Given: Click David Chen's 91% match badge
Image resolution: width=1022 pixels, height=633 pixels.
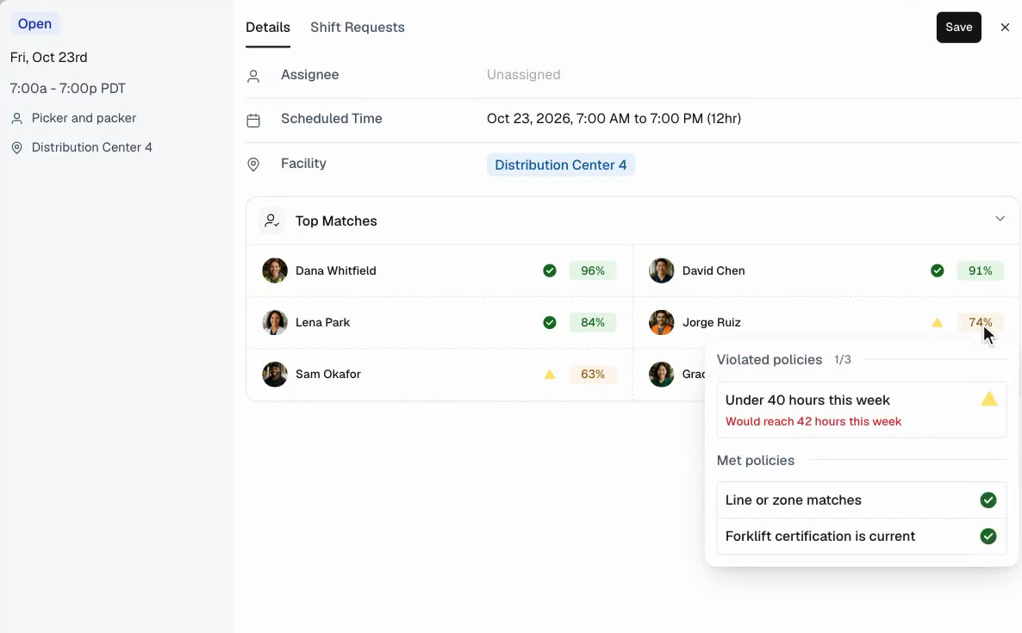Looking at the screenshot, I should tap(981, 270).
